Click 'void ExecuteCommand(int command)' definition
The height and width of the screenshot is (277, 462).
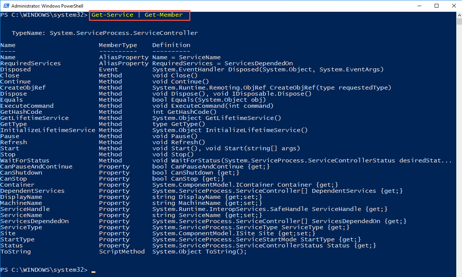click(213, 106)
